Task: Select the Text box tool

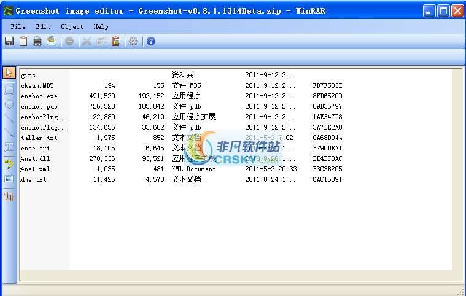Action: point(9,147)
